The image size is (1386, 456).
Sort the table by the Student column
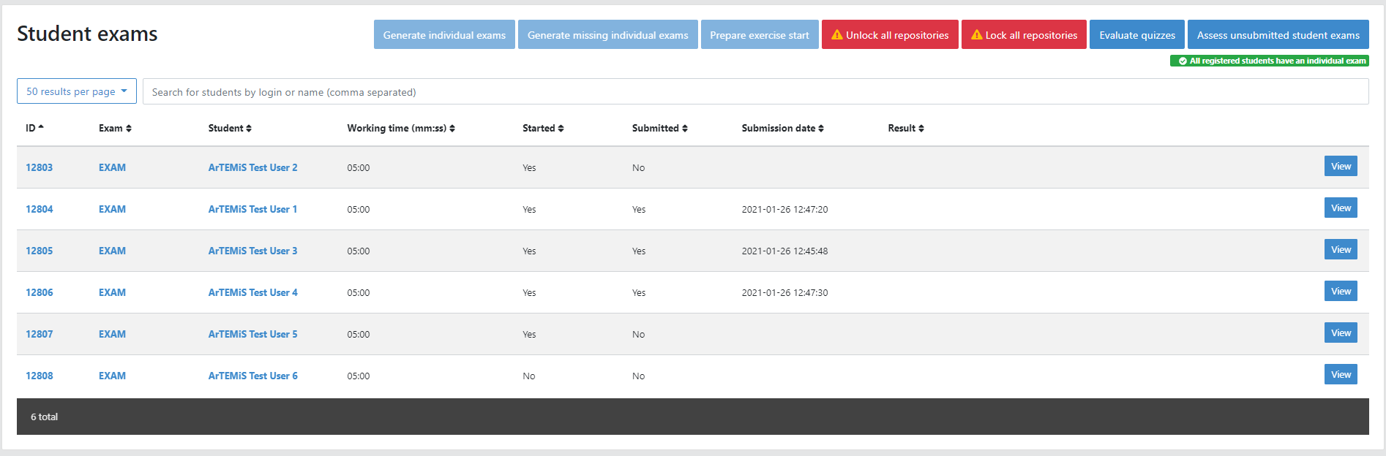point(230,128)
